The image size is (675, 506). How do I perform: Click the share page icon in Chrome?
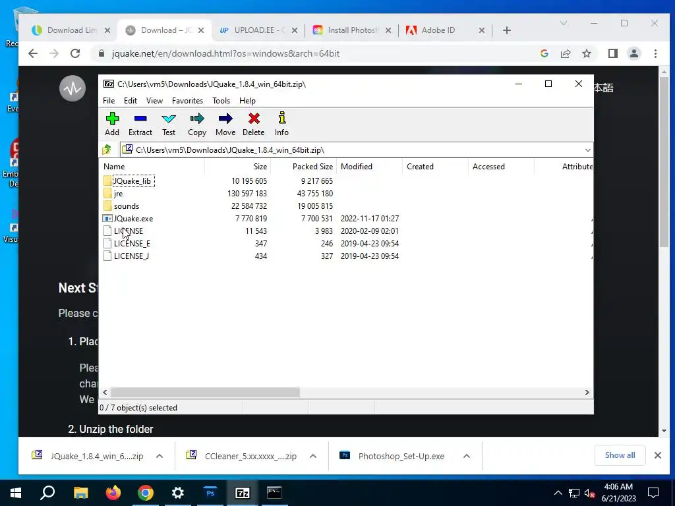point(565,53)
